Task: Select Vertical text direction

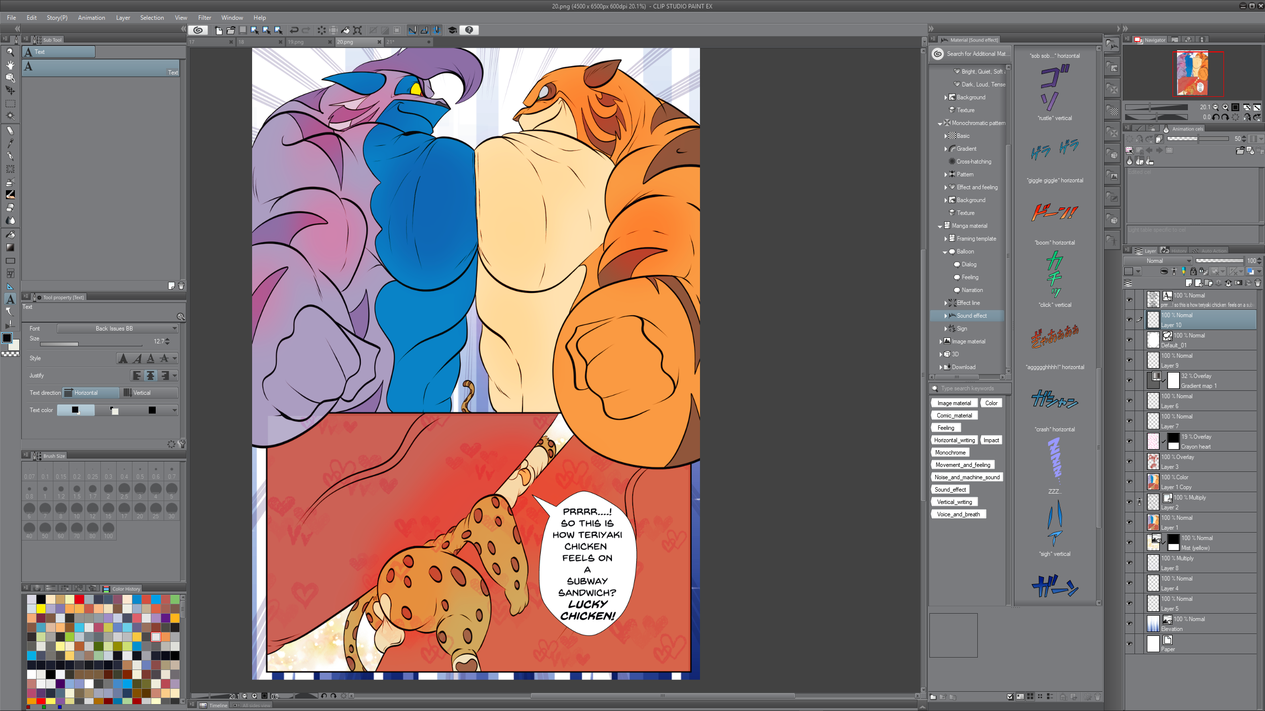Action: click(x=148, y=393)
